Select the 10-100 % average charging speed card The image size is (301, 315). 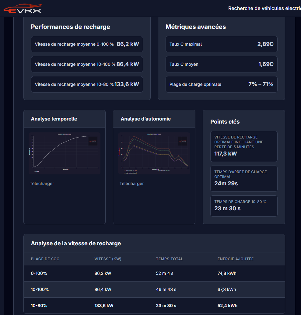(x=87, y=64)
